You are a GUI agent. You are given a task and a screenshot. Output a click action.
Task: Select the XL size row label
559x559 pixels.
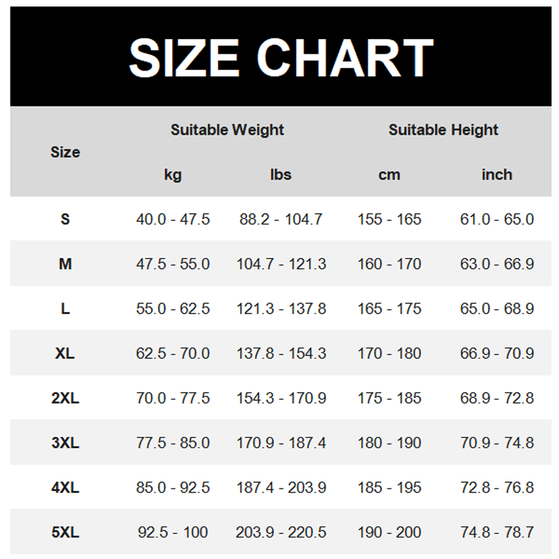(65, 354)
